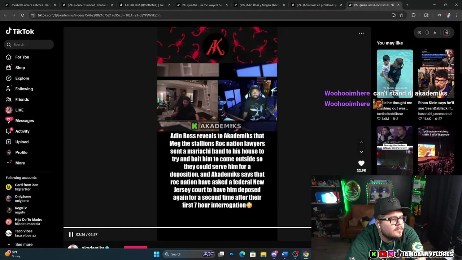This screenshot has width=462, height=260.
Task: Go to TikTok Shop
Action: tap(15, 68)
